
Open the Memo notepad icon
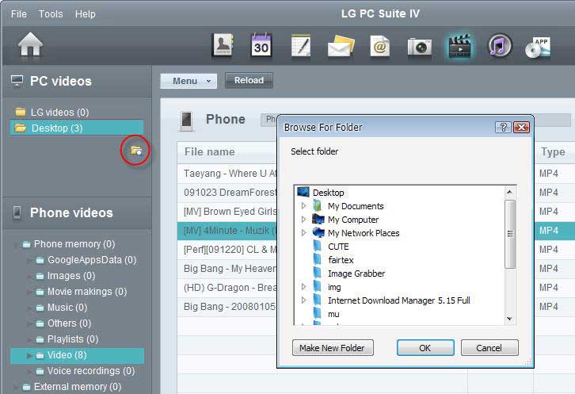coord(300,46)
